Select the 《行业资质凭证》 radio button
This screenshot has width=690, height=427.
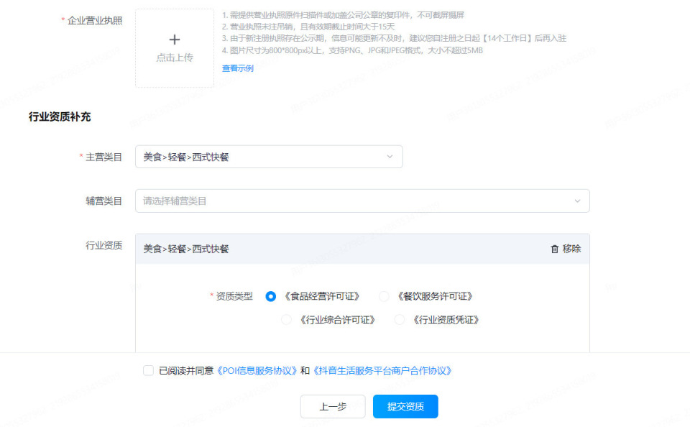pyautogui.click(x=400, y=320)
